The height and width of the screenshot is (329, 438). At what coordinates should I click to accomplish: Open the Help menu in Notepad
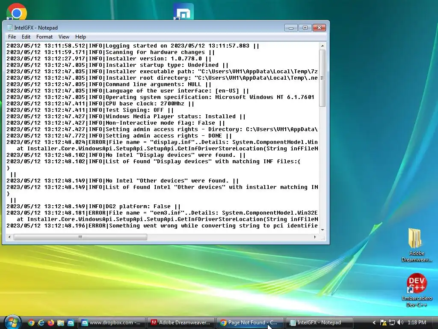pyautogui.click(x=80, y=37)
